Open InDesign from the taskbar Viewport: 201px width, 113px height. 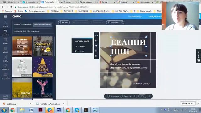tap(41, 110)
